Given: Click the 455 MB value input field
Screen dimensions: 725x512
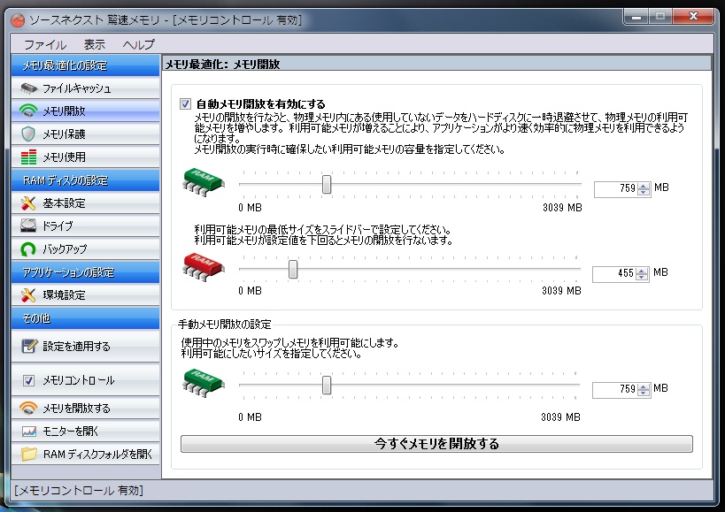Looking at the screenshot, I should point(614,274).
